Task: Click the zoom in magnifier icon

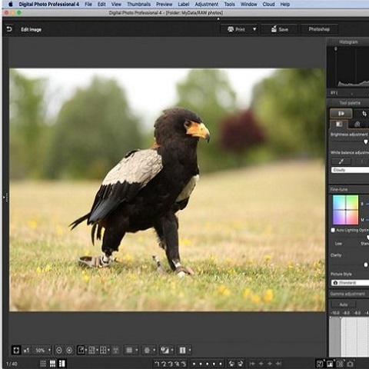Action: [x=69, y=350]
